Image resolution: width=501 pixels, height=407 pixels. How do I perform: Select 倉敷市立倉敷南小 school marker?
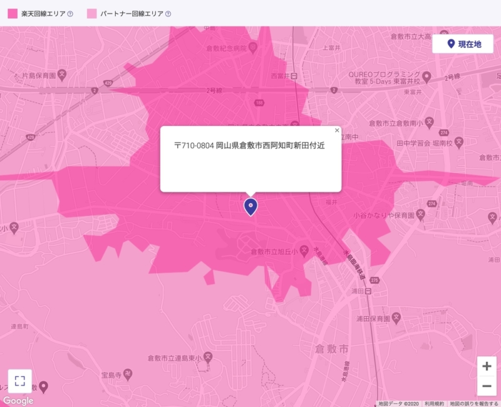click(x=430, y=123)
